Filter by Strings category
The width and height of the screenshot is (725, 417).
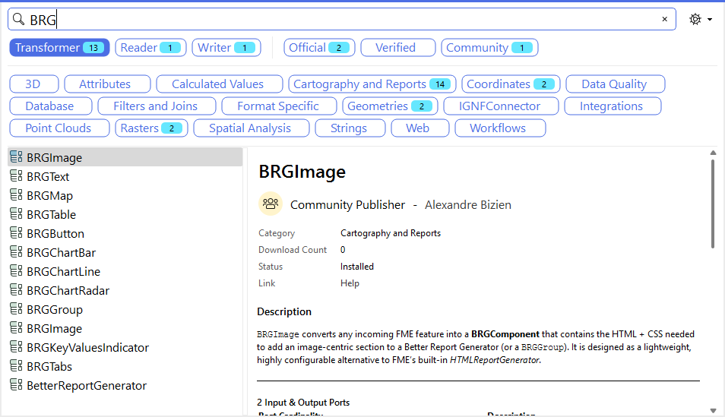pos(350,128)
